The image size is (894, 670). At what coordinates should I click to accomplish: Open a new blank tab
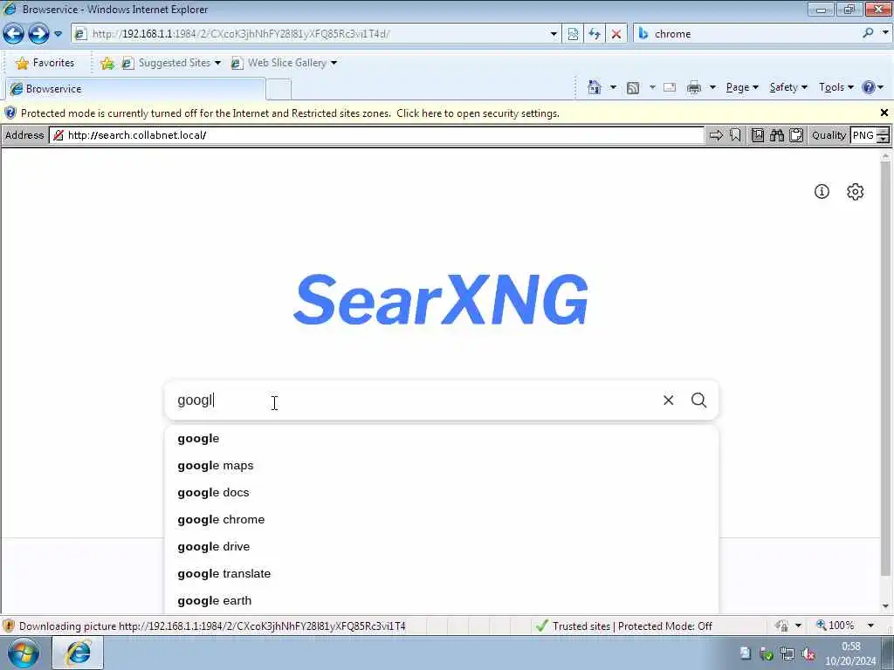pos(279,90)
